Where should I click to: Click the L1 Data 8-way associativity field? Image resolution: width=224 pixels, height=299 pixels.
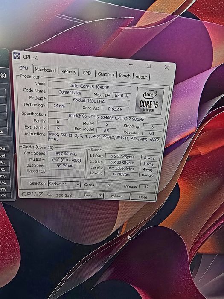coord(149,158)
